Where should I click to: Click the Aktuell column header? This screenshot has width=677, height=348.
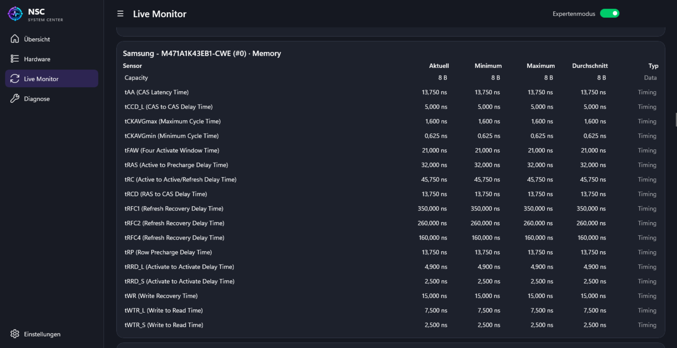pyautogui.click(x=439, y=66)
